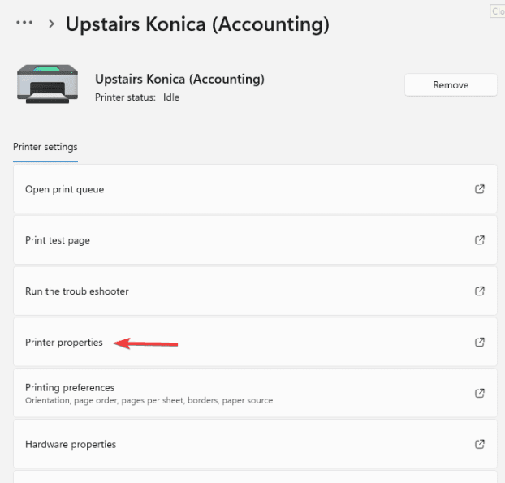The width and height of the screenshot is (505, 483).
Task: Open Printer properties
Action: 64,342
